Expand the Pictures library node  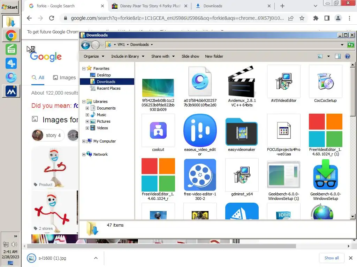pos(87,121)
